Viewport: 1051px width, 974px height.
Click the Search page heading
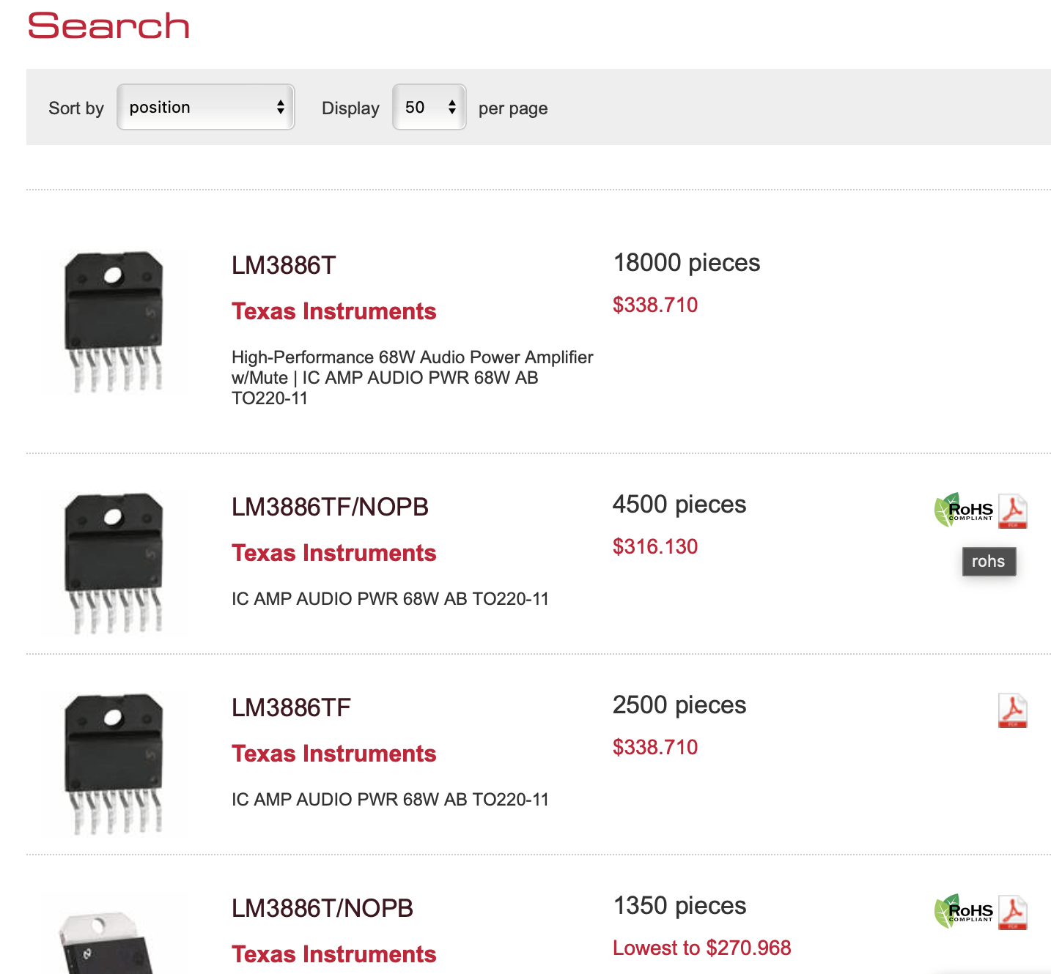coord(108,26)
